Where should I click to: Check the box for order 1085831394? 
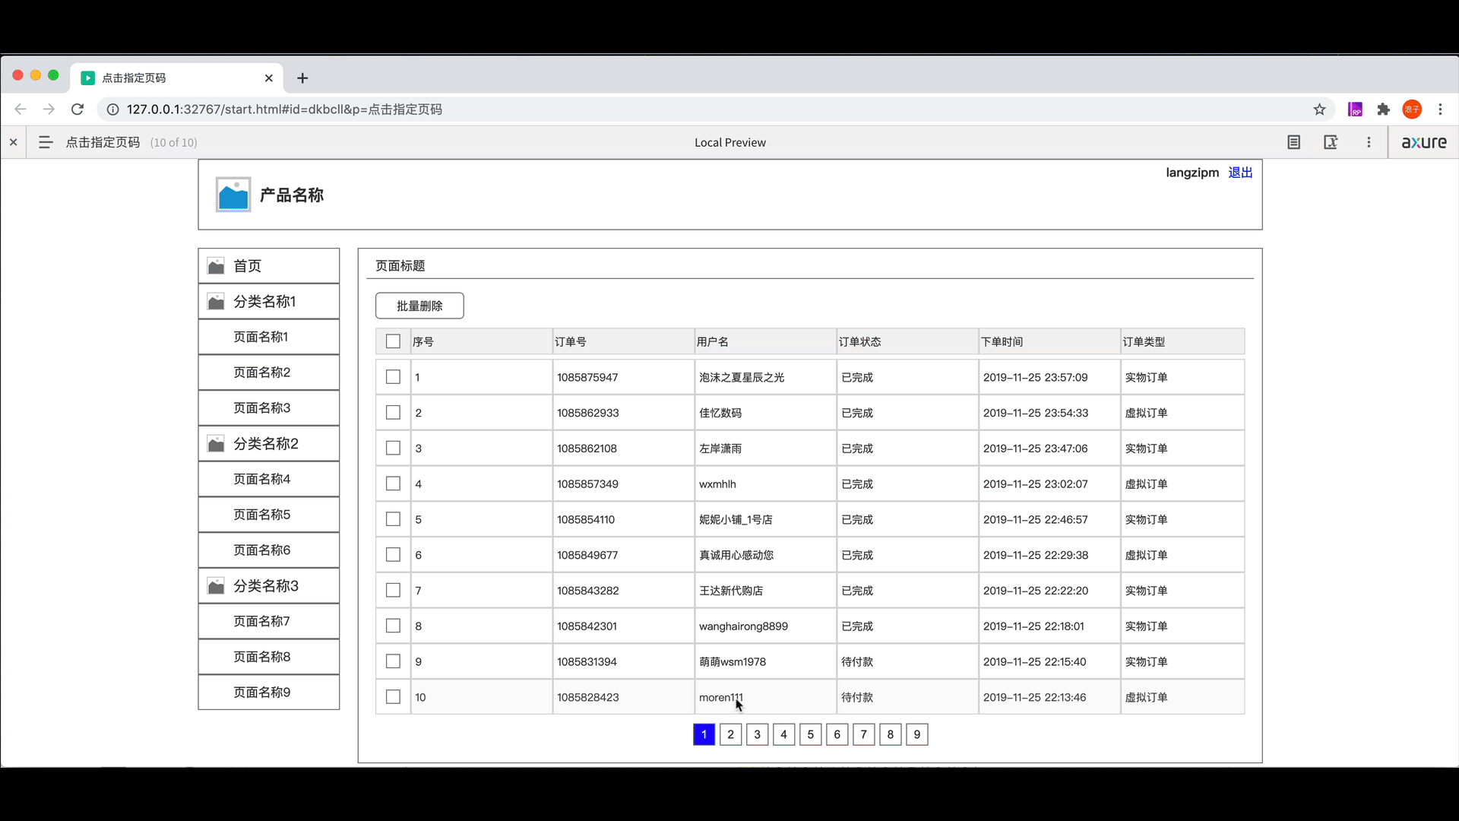(393, 661)
